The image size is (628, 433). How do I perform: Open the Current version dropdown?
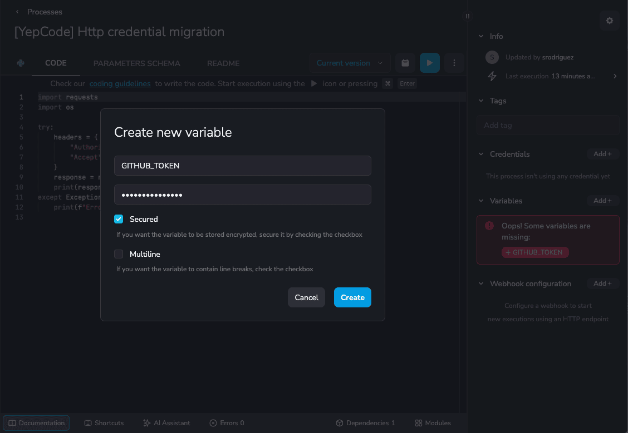pyautogui.click(x=350, y=63)
